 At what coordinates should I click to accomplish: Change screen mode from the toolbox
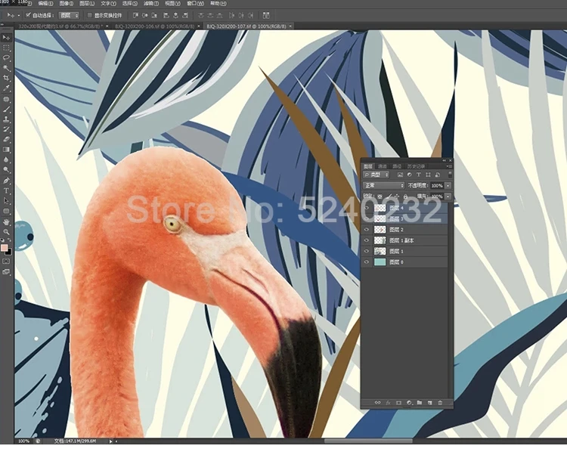click(x=6, y=272)
